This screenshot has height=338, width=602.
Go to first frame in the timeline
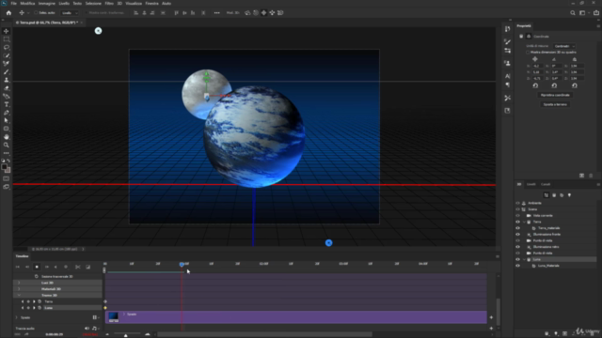18,267
